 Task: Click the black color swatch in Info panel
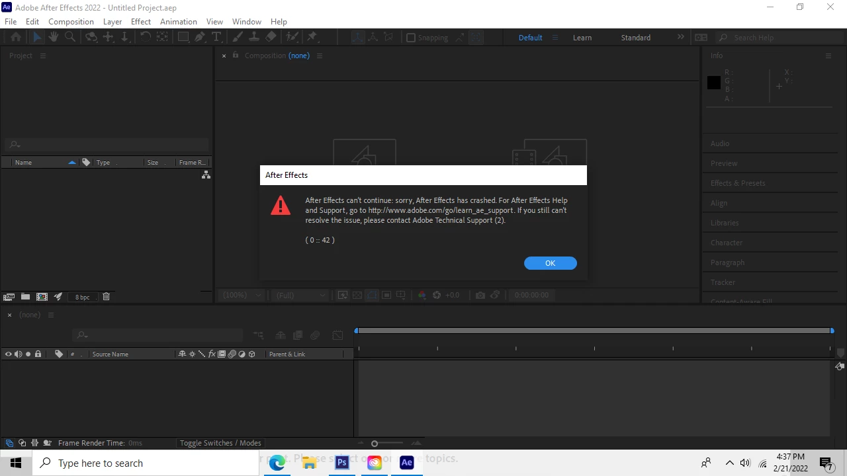coord(714,83)
